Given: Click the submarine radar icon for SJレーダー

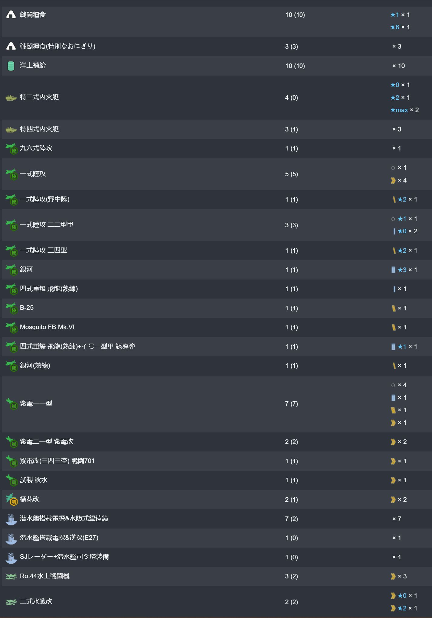Looking at the screenshot, I should 11,557.
